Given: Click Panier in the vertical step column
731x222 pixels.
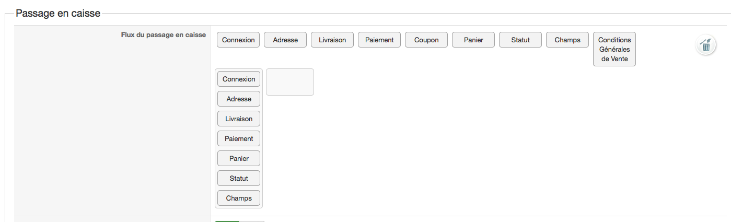Looking at the screenshot, I should 239,158.
